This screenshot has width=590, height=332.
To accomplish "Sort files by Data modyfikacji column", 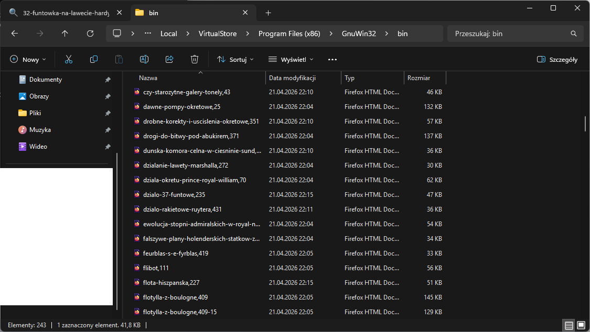I will coord(292,78).
